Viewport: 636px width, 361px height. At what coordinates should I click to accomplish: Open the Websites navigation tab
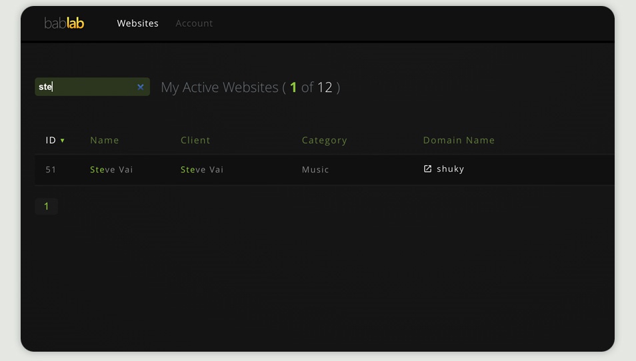click(137, 23)
